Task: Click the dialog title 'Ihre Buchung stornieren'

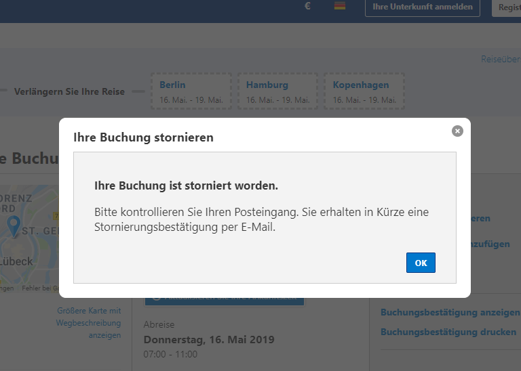Action: pos(144,137)
